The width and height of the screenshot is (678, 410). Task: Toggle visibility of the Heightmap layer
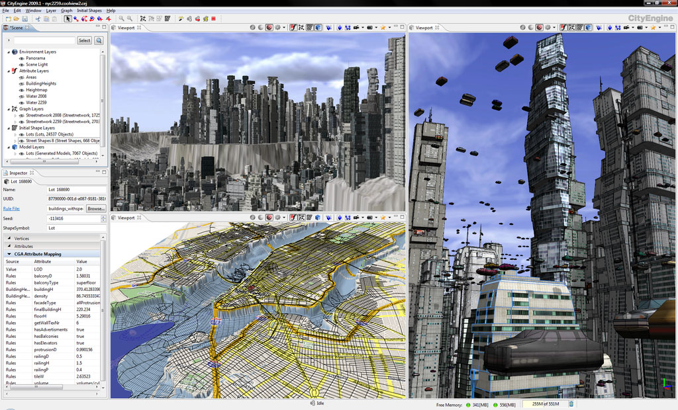point(21,90)
